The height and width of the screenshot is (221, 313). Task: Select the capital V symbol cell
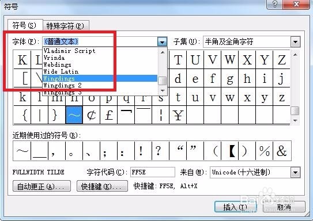click(213, 60)
